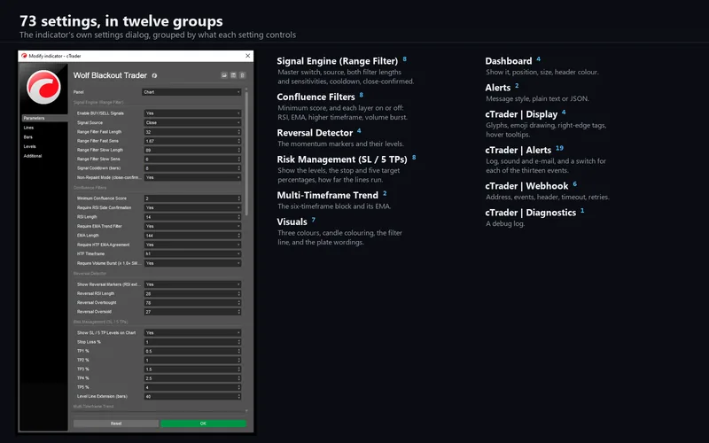Click RSI Length field showing 14
The height and width of the screenshot is (443, 709).
(x=192, y=217)
